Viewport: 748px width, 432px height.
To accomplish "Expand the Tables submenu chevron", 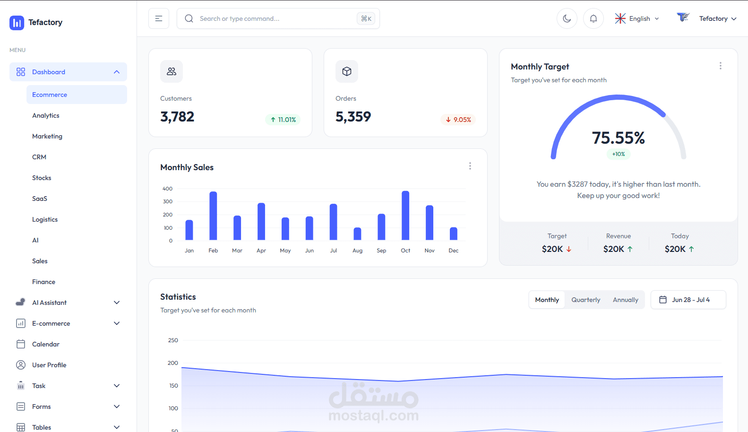I will (117, 427).
